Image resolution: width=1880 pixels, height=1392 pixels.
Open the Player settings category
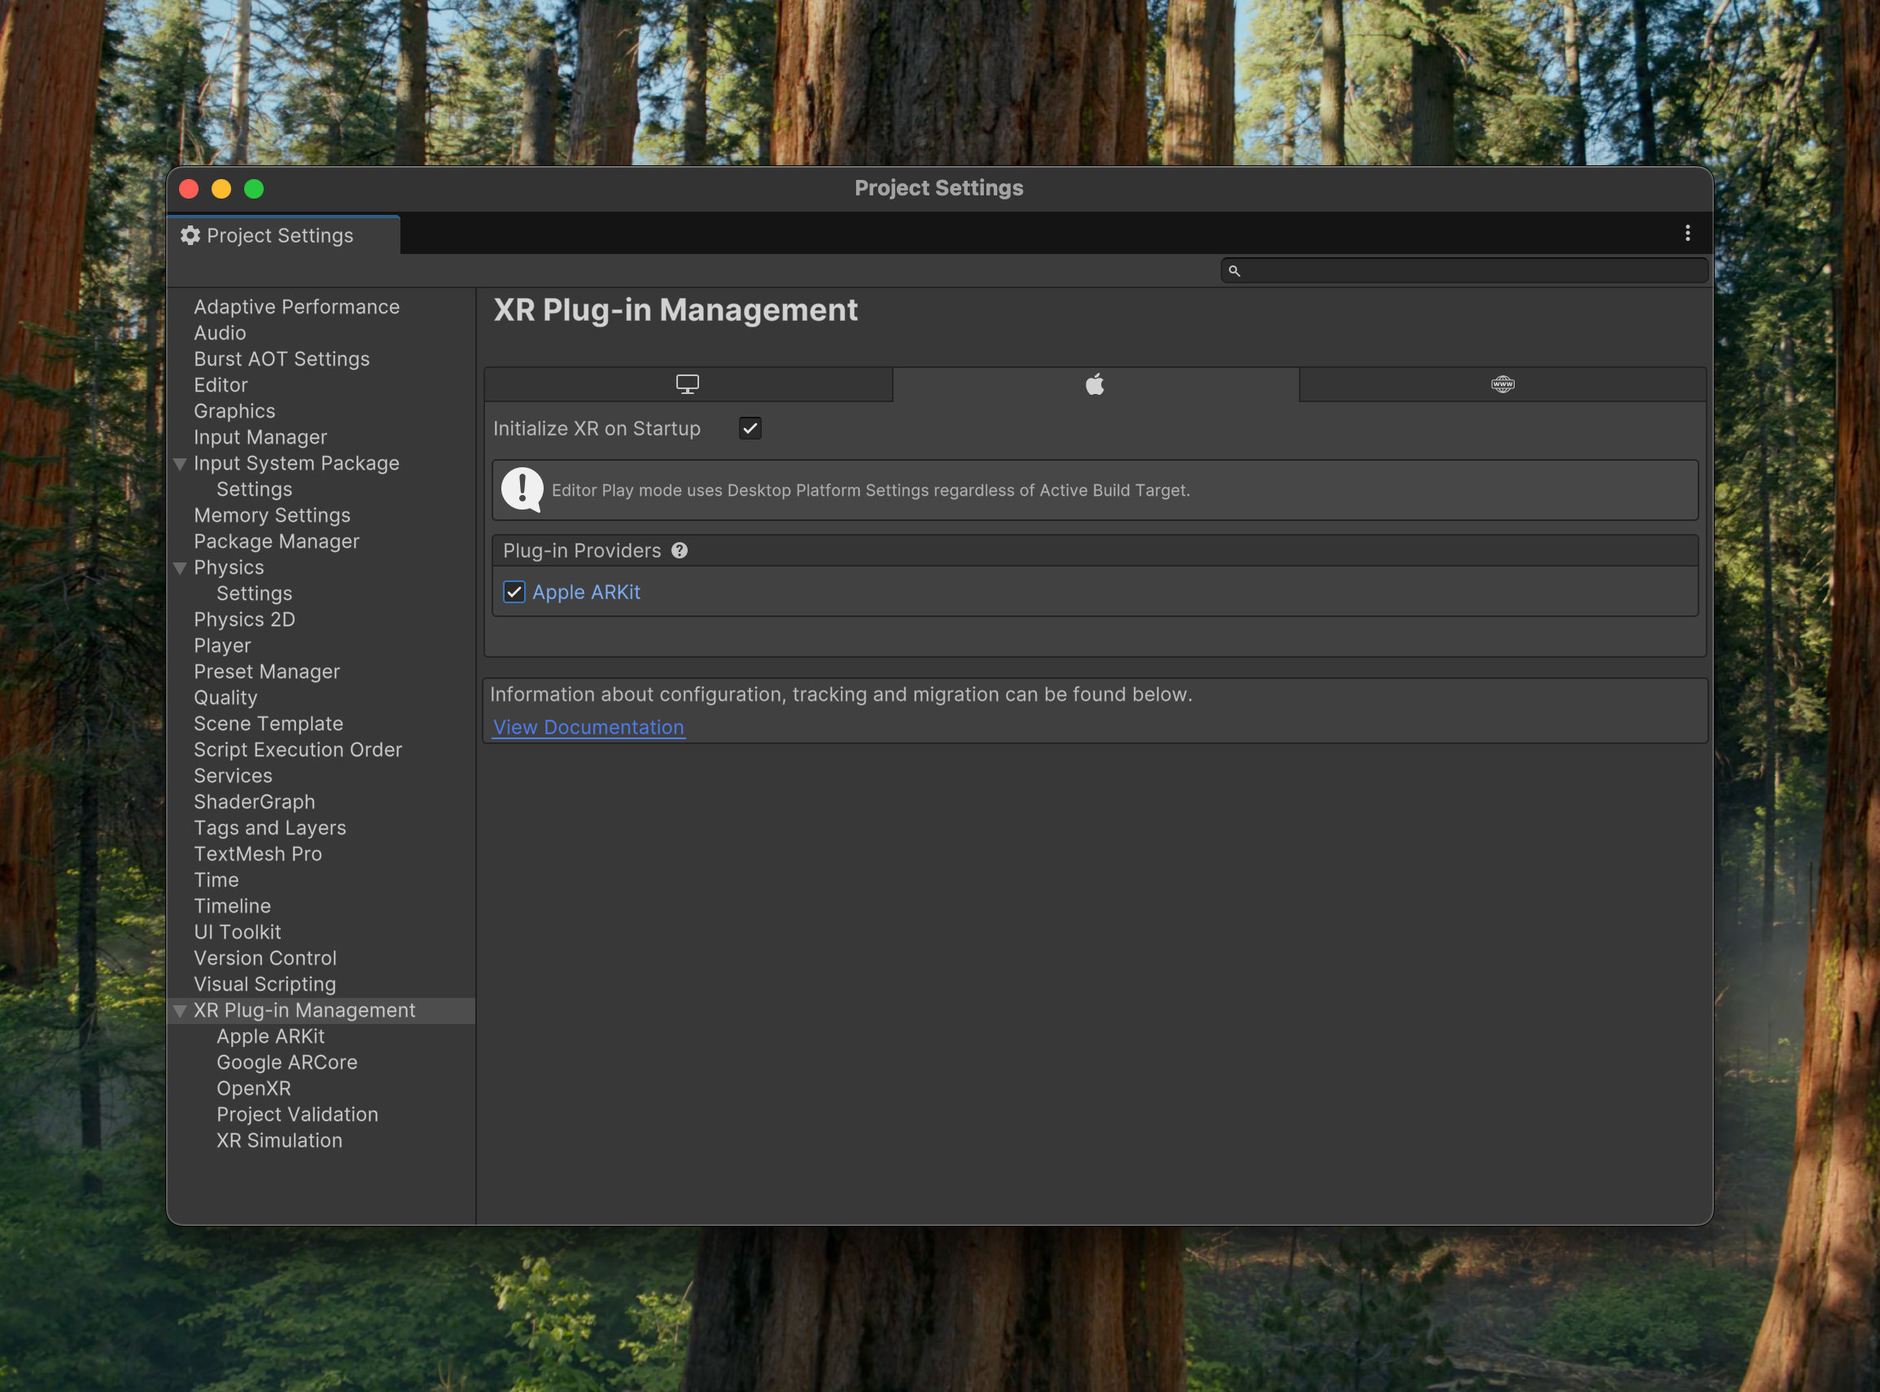coord(222,646)
